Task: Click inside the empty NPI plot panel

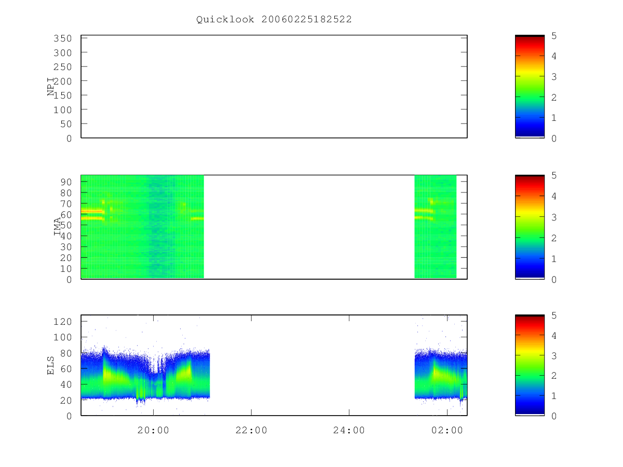Action: coord(274,86)
